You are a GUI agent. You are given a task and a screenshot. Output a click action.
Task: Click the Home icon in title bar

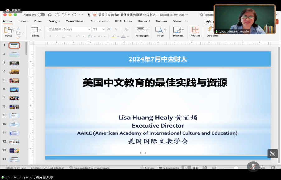coord(50,15)
